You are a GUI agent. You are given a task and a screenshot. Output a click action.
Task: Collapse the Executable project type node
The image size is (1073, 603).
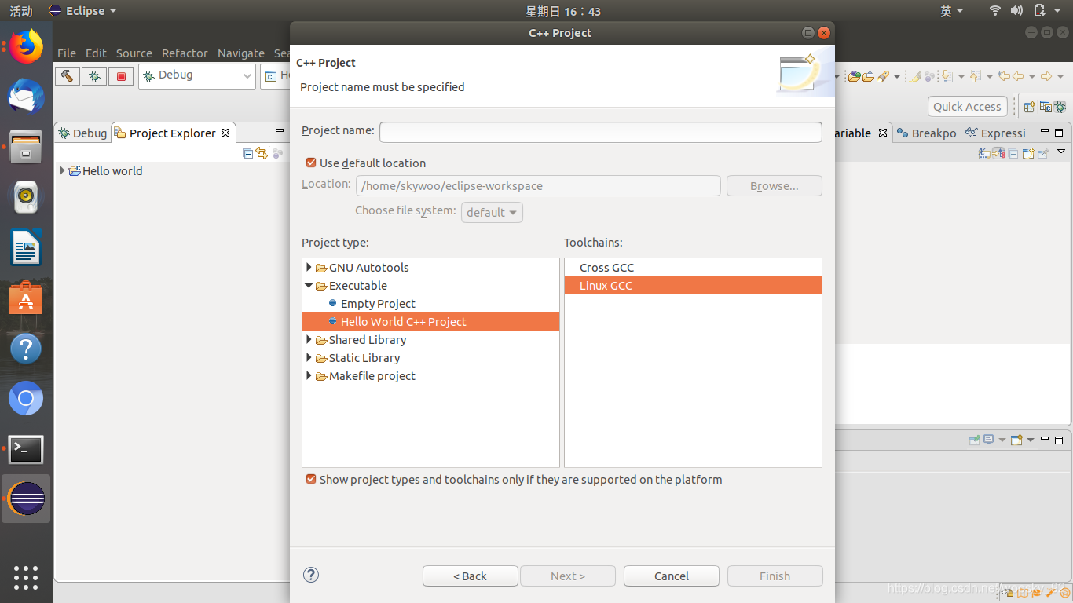(x=309, y=286)
